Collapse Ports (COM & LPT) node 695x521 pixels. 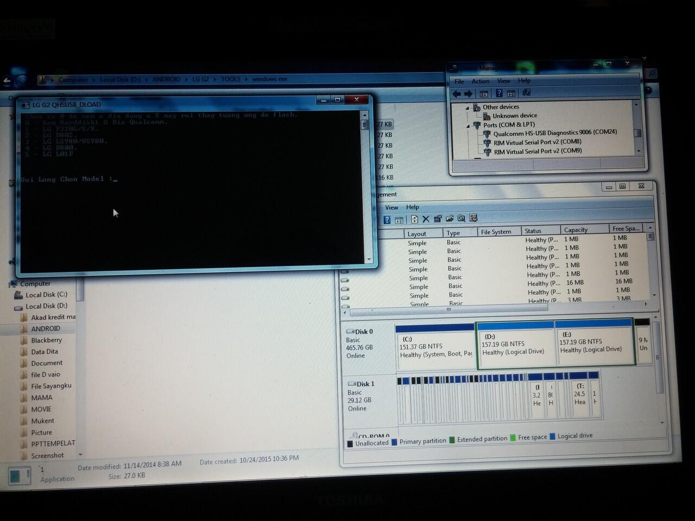pos(468,125)
